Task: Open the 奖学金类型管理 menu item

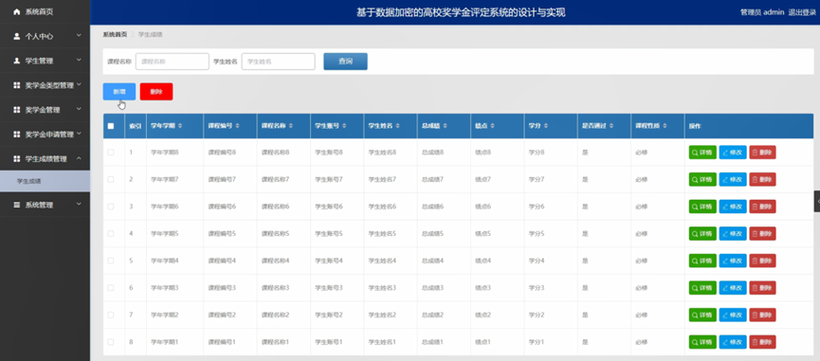Action: point(45,85)
